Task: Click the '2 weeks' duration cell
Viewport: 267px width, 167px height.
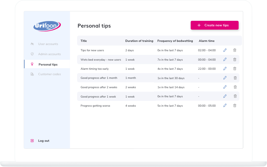Action: pos(131,87)
